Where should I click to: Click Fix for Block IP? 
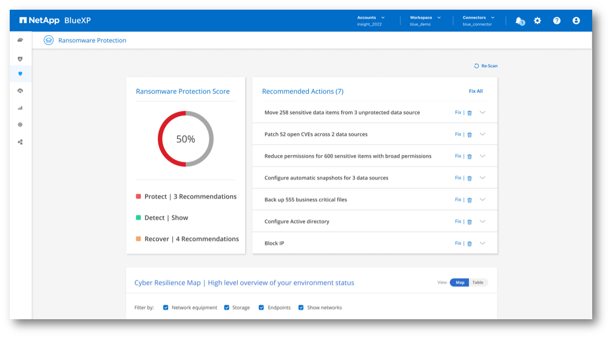click(x=458, y=243)
